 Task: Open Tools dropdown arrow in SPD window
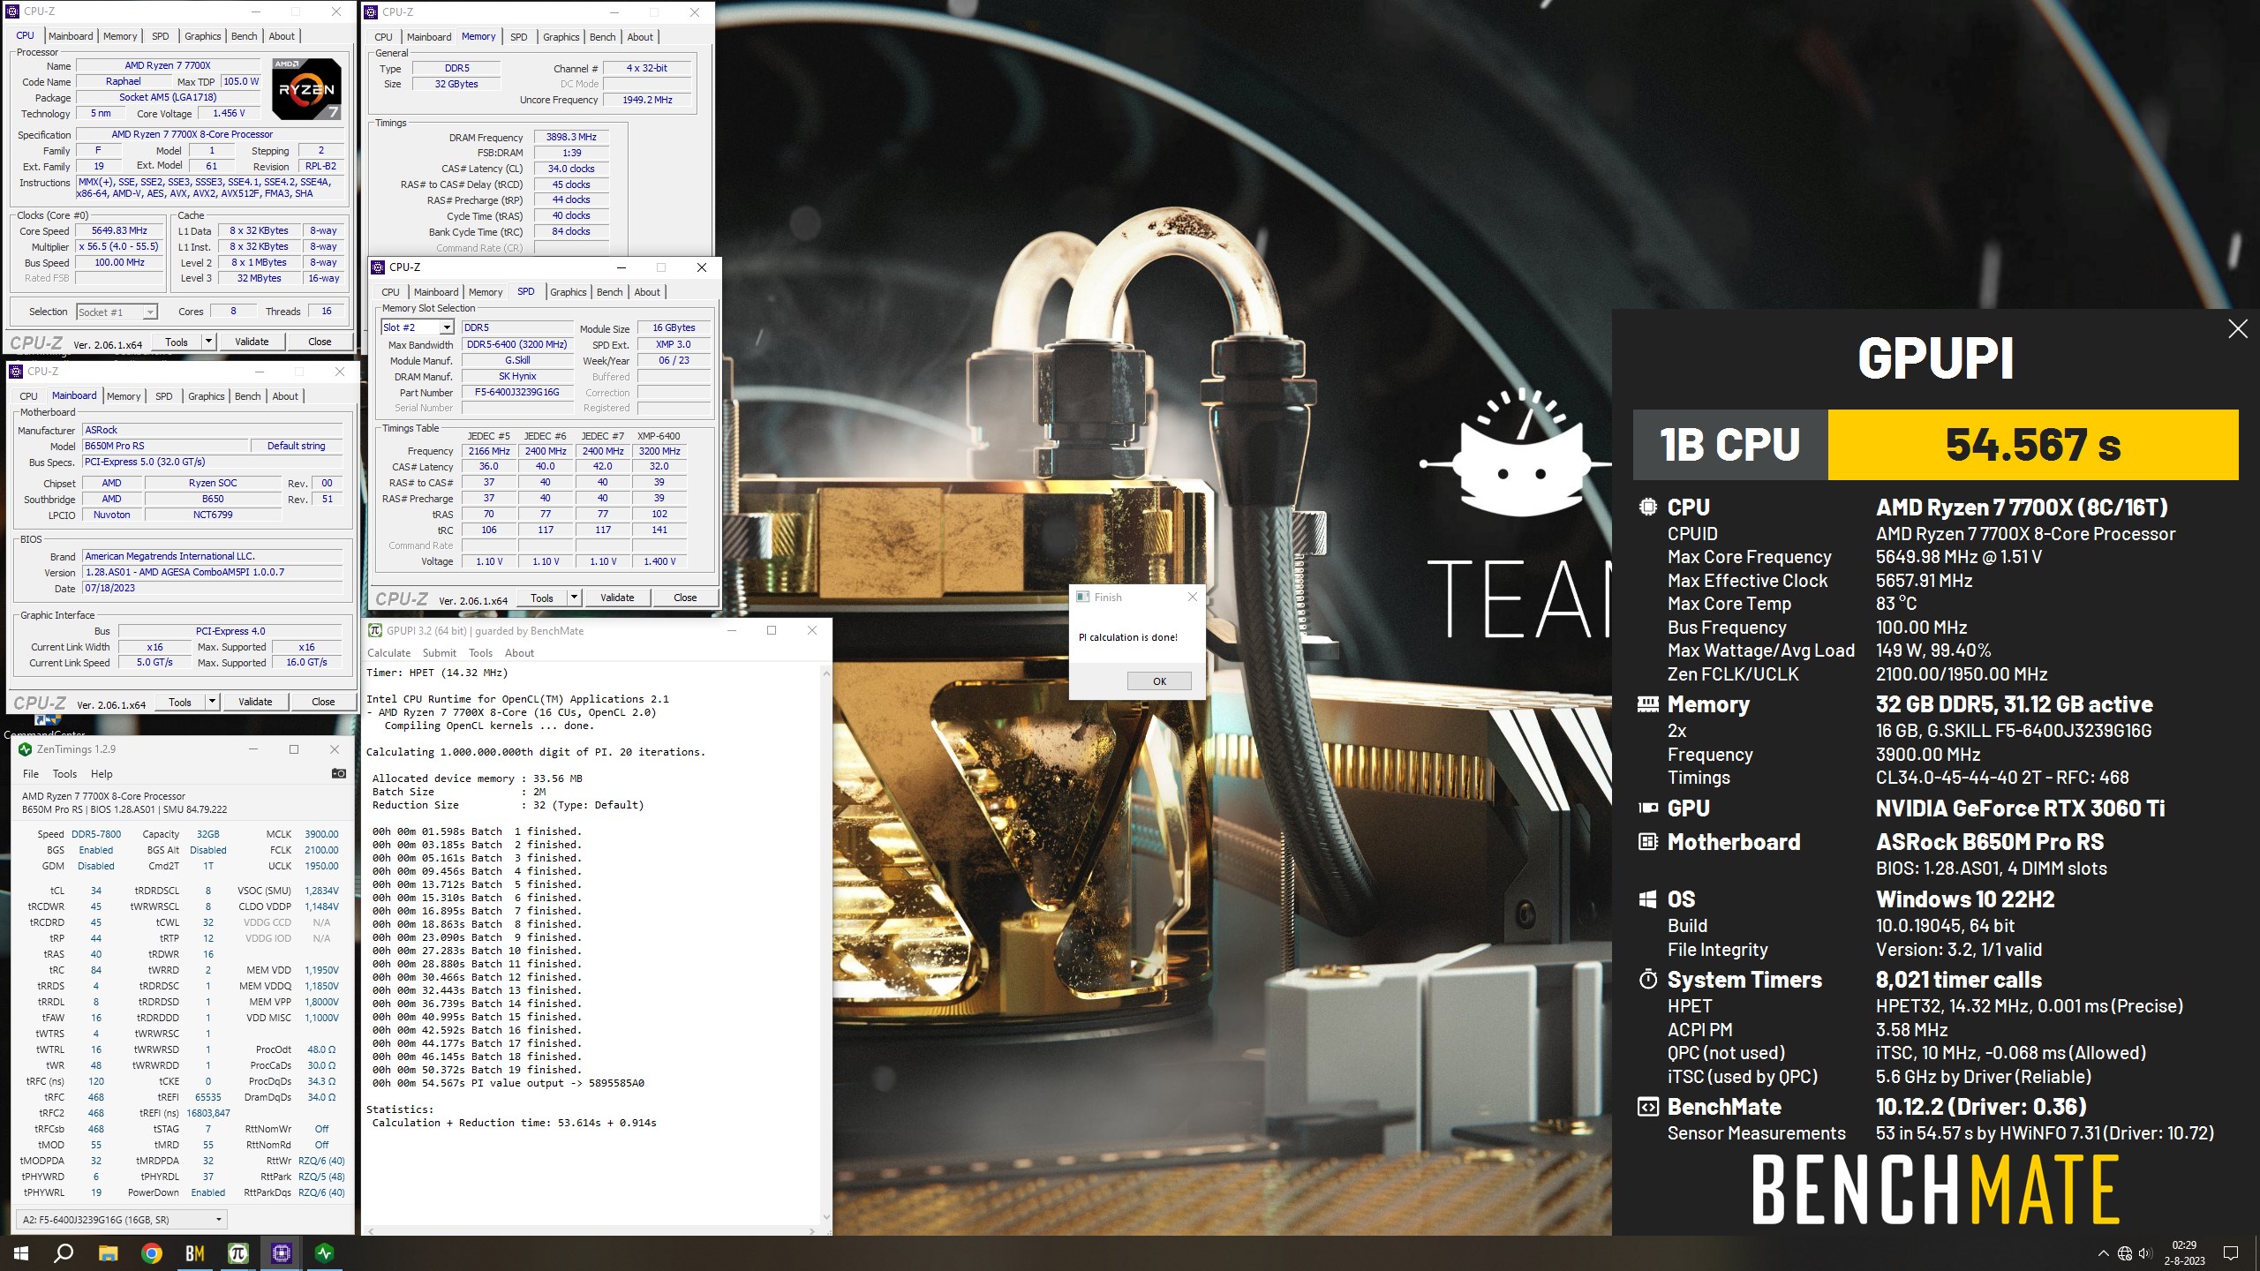[574, 598]
